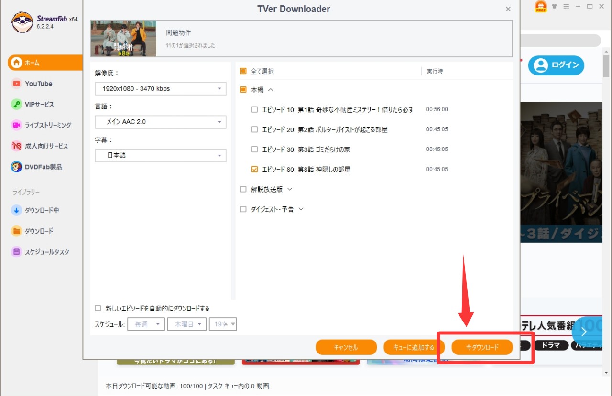Check episode 20 第2話 checkbox
The width and height of the screenshot is (612, 396).
point(254,129)
